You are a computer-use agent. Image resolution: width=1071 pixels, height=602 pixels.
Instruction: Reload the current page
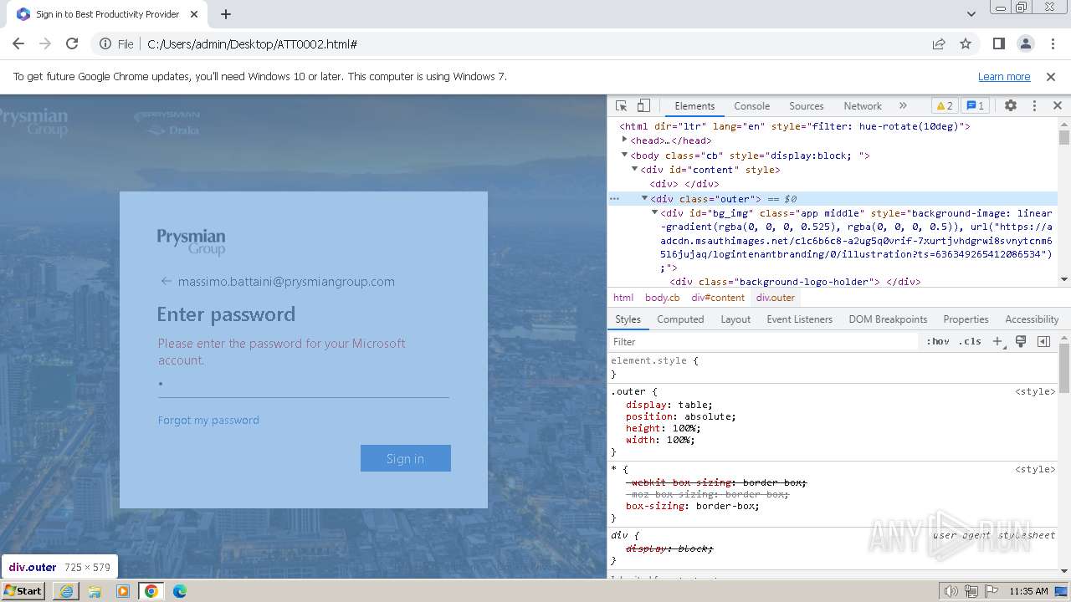tap(72, 43)
